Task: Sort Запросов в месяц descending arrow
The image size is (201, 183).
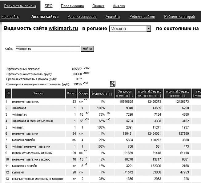Action: [132, 96]
